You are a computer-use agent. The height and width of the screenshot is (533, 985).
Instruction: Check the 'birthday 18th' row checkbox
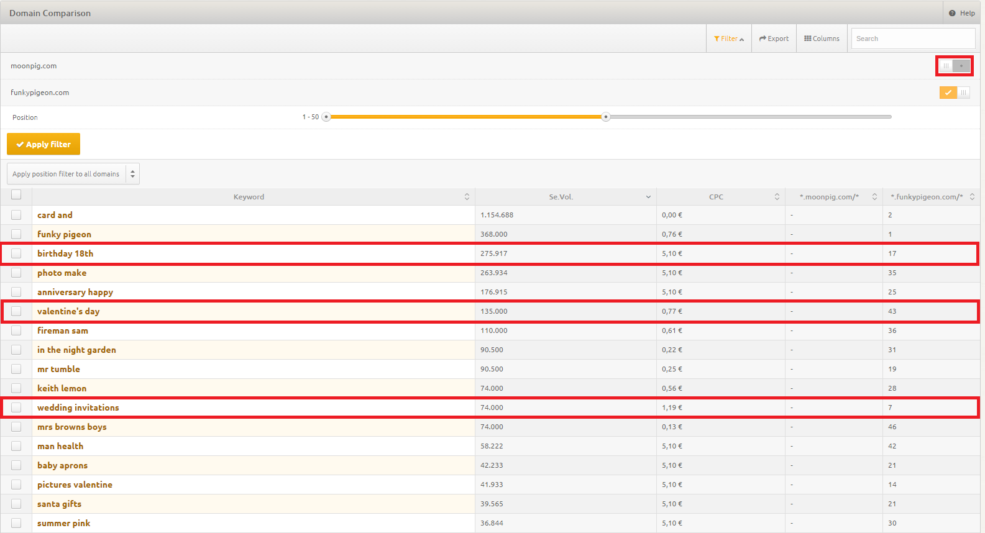[16, 253]
